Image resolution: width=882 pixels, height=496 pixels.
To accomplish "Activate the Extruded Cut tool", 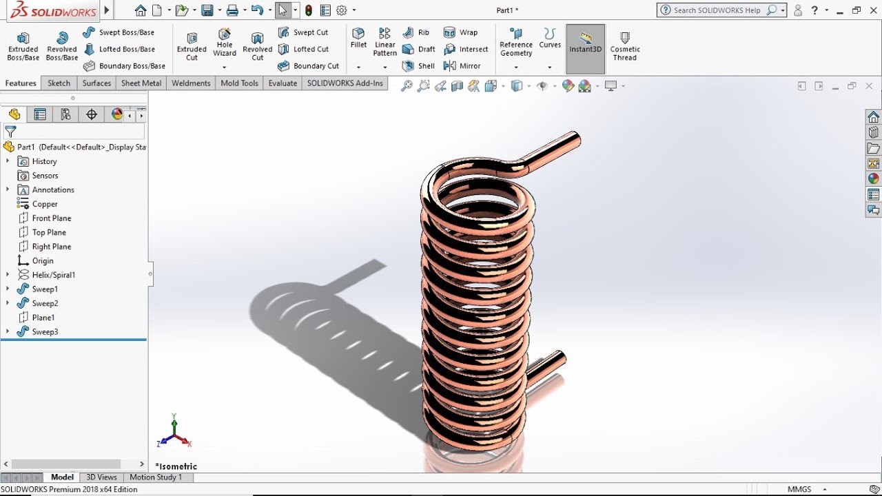I will [192, 46].
